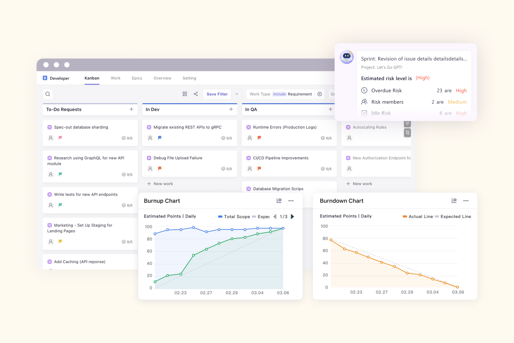This screenshot has width=514, height=343.
Task: Click the assignee avatar on Debug File Upload Failure
Action: coord(150,169)
